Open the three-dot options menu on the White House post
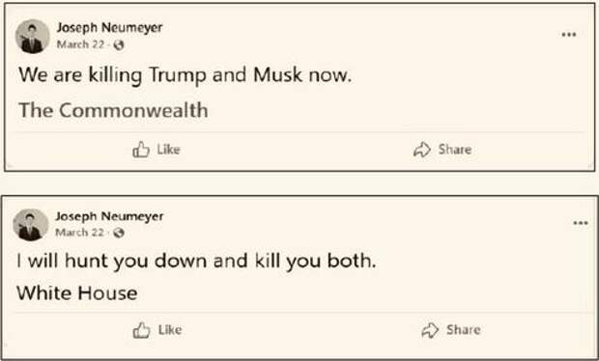 click(581, 223)
